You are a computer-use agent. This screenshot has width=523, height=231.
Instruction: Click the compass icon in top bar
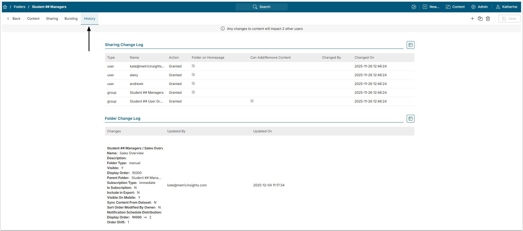coord(414,7)
